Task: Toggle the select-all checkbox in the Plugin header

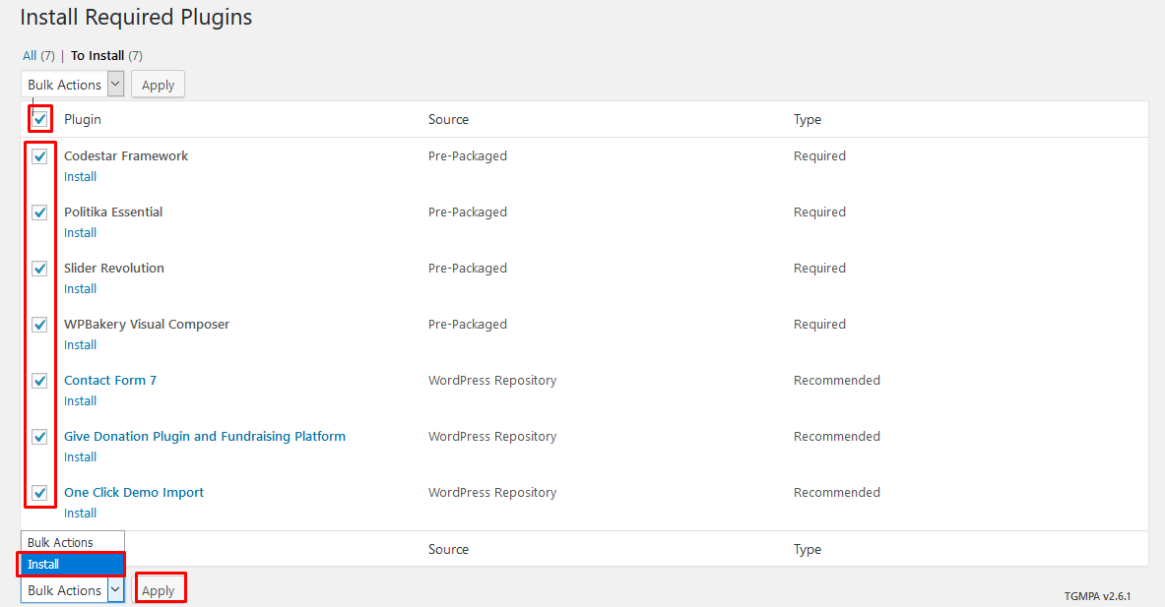Action: (40, 119)
